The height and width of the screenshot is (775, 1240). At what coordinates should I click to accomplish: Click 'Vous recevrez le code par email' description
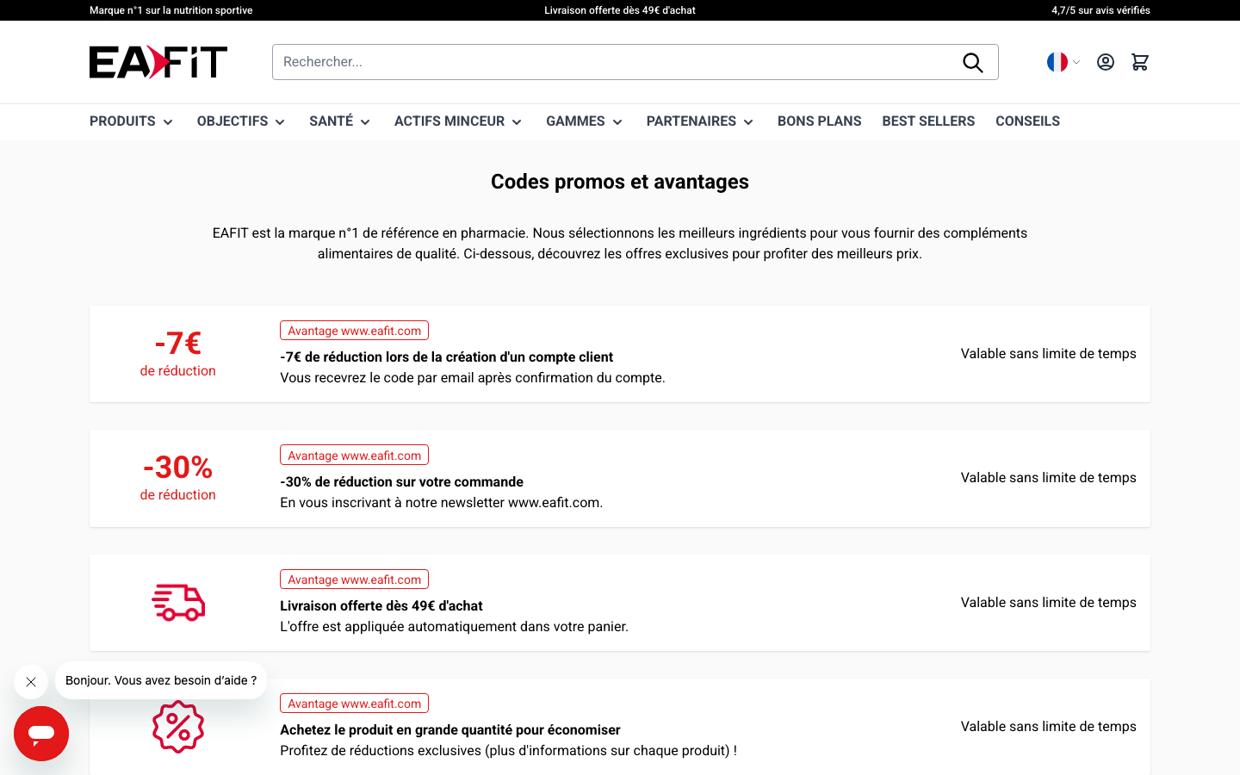pos(473,378)
